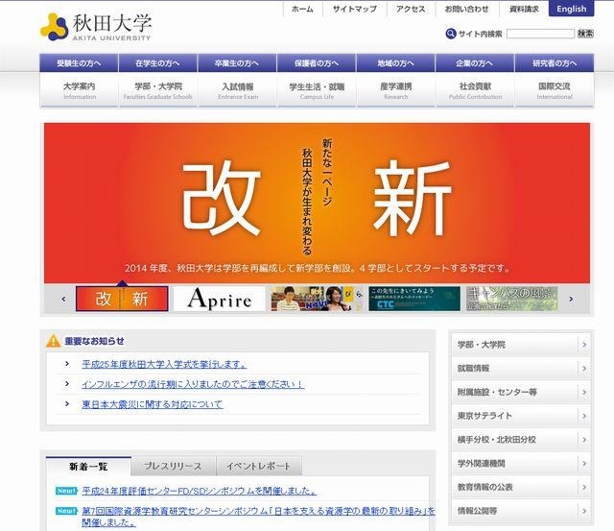Open 大学案内 Information menu
The height and width of the screenshot is (531, 614).
79,90
